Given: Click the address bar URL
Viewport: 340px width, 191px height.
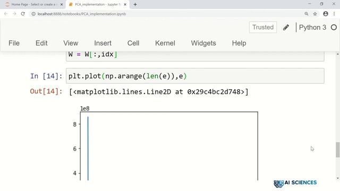Looking at the screenshot, I should coord(81,14).
